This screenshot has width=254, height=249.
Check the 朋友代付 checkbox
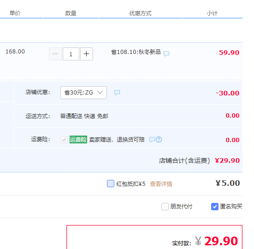(x=165, y=207)
